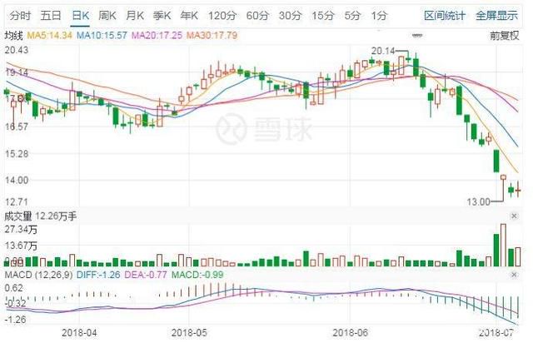Click the 14.00 price axis label
533x343 pixels.
(17, 180)
